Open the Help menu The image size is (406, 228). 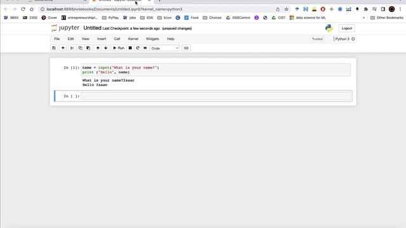(171, 39)
